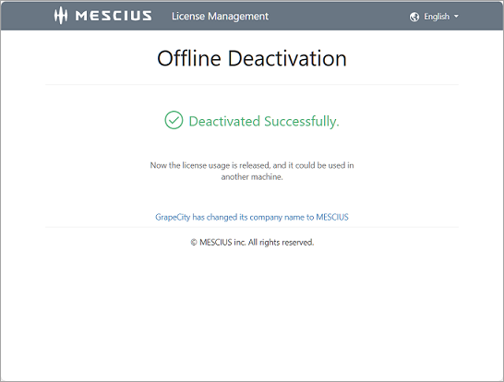Click the words another machine in paragraph
Image resolution: width=504 pixels, height=382 pixels.
coord(252,177)
